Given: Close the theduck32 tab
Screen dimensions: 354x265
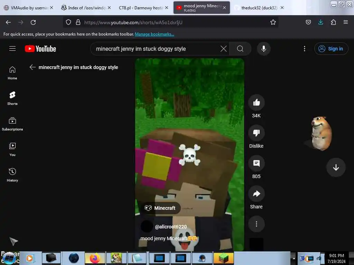Looking at the screenshot, I should pyautogui.click(x=282, y=8).
